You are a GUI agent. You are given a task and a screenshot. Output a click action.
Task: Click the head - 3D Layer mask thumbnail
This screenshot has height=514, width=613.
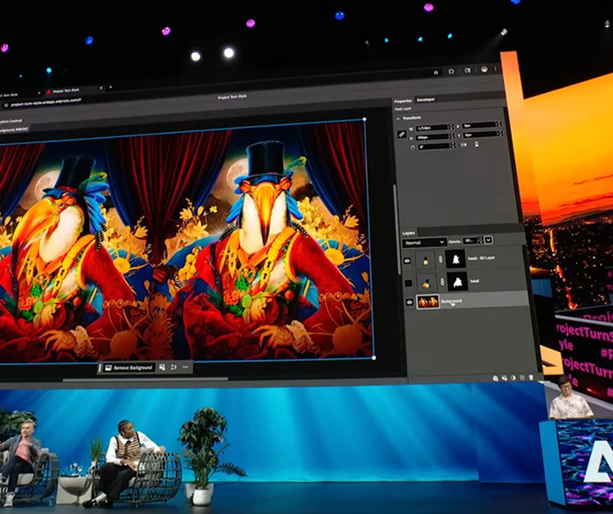(455, 258)
